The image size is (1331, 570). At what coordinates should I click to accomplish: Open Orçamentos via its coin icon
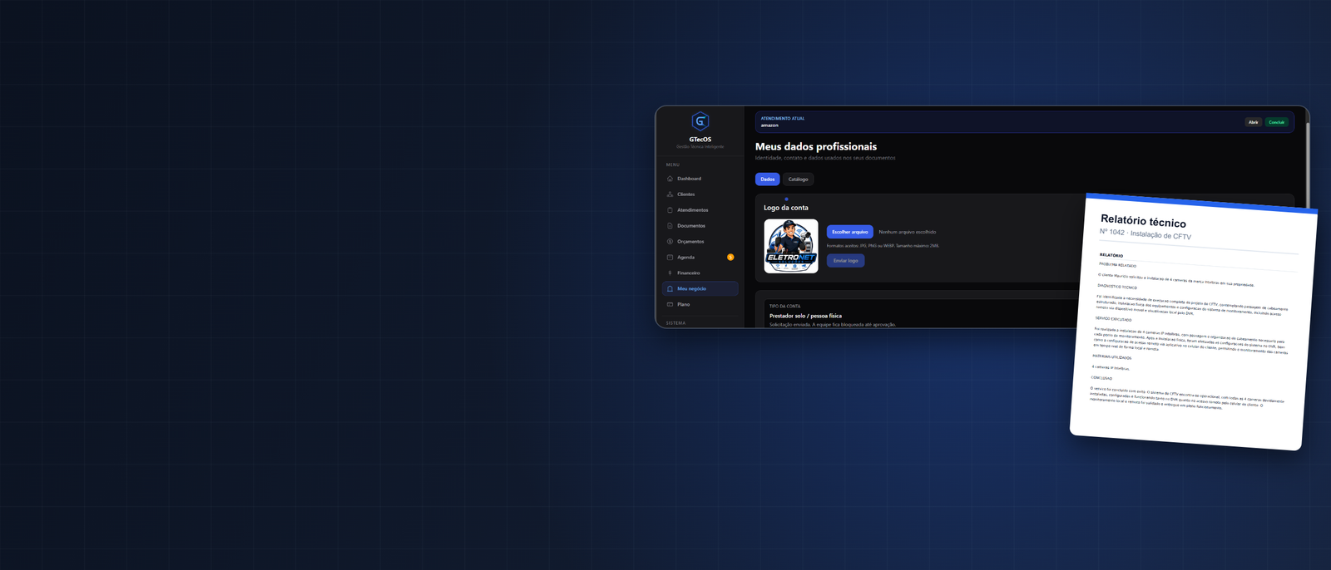[x=670, y=242]
